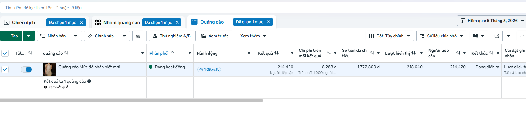Open the date range Hôm qua picker
The width and height of the screenshot is (526, 118).
[492, 21]
